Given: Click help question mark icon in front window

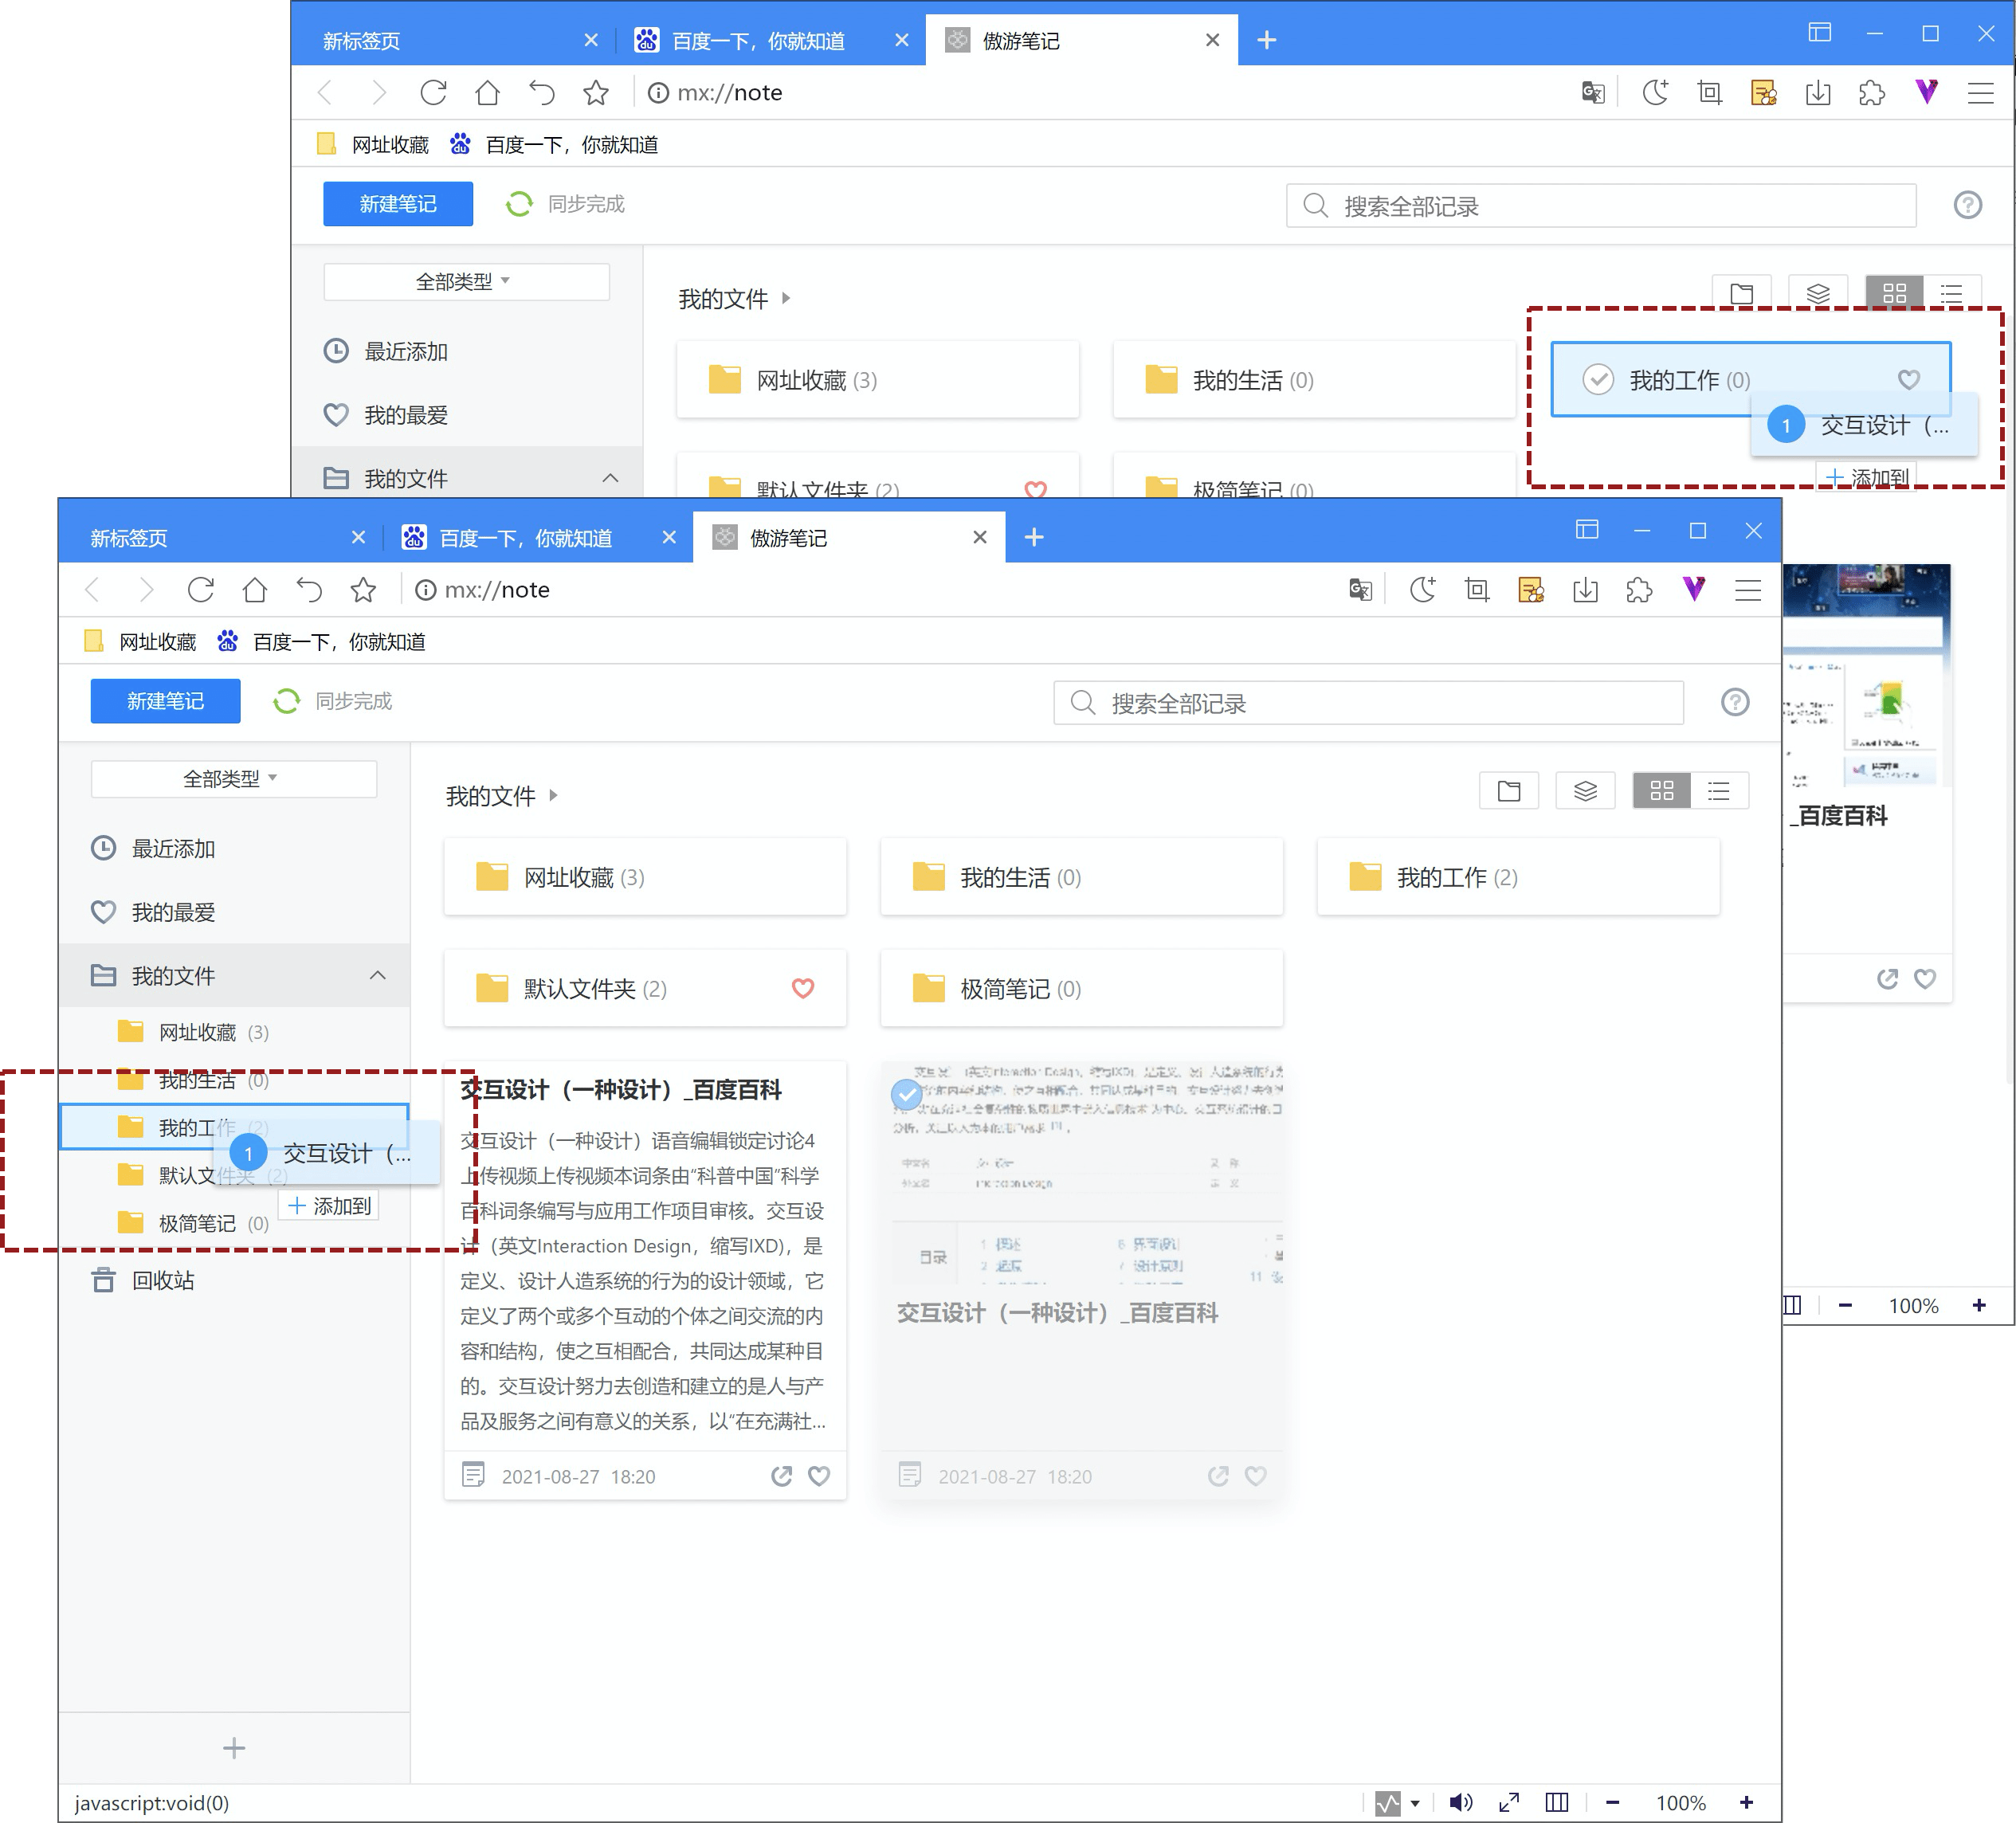Looking at the screenshot, I should (x=1735, y=702).
